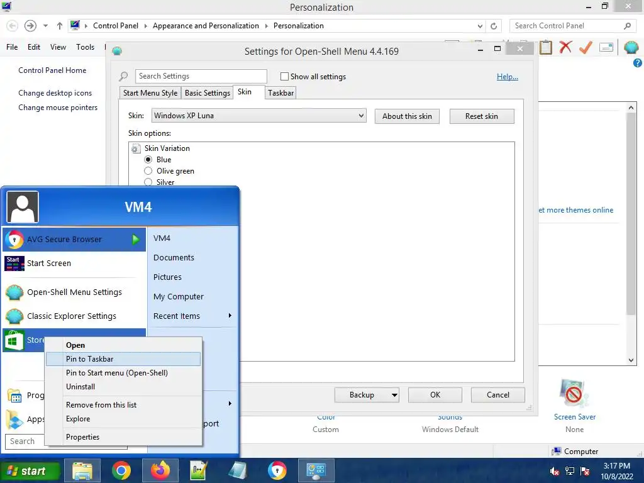
Task: Click the XP start button
Action: tap(30, 471)
